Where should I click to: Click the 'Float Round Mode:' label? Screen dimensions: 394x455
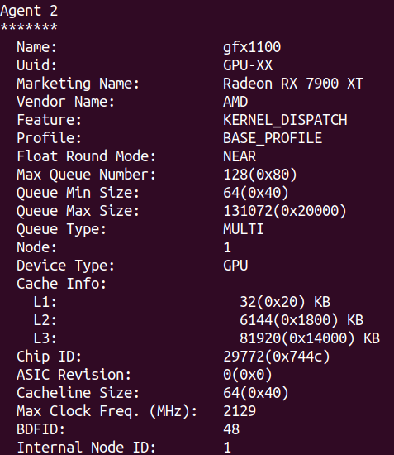click(x=87, y=156)
